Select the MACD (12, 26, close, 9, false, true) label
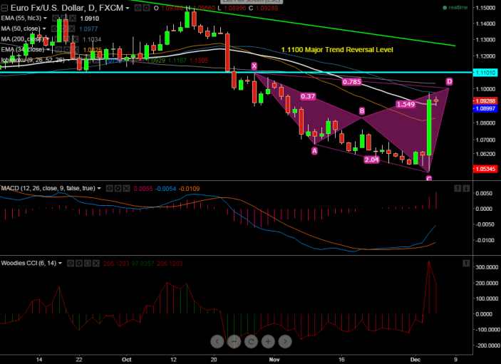The height and width of the screenshot is (364, 501). 48,188
